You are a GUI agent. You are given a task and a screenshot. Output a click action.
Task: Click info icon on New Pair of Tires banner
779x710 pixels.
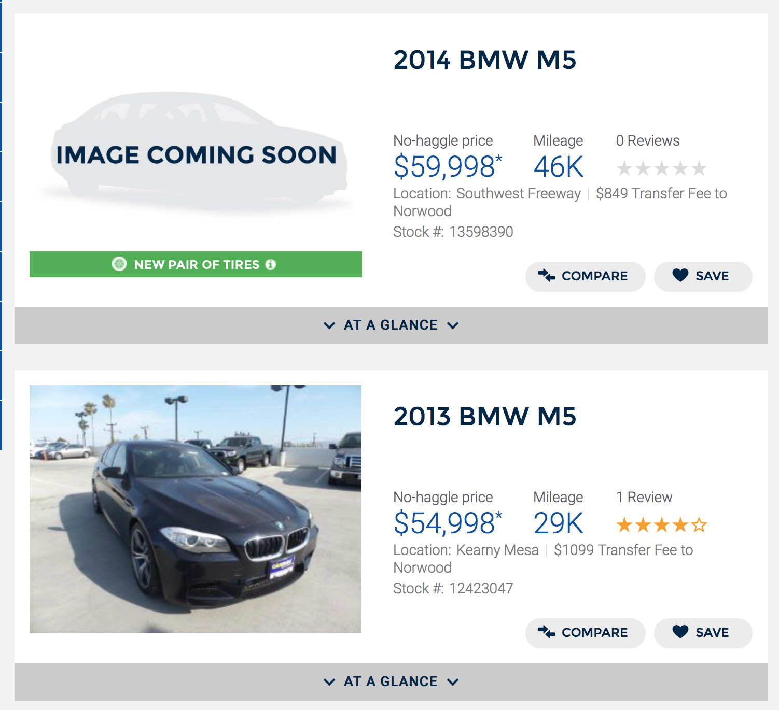270,264
